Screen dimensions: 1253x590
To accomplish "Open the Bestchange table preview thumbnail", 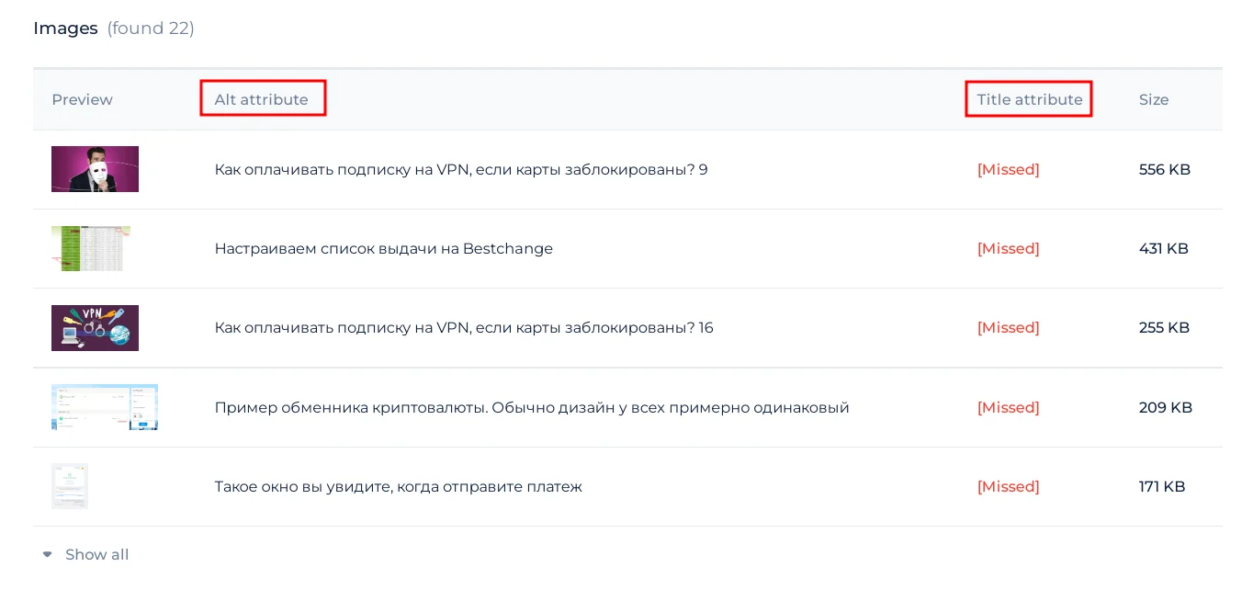I will coord(90,248).
